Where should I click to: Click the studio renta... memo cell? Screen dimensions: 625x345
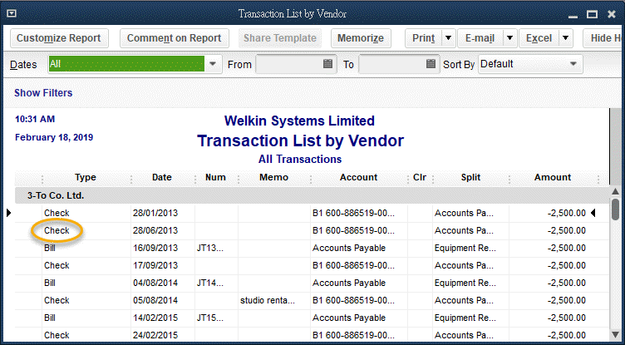[x=268, y=300]
